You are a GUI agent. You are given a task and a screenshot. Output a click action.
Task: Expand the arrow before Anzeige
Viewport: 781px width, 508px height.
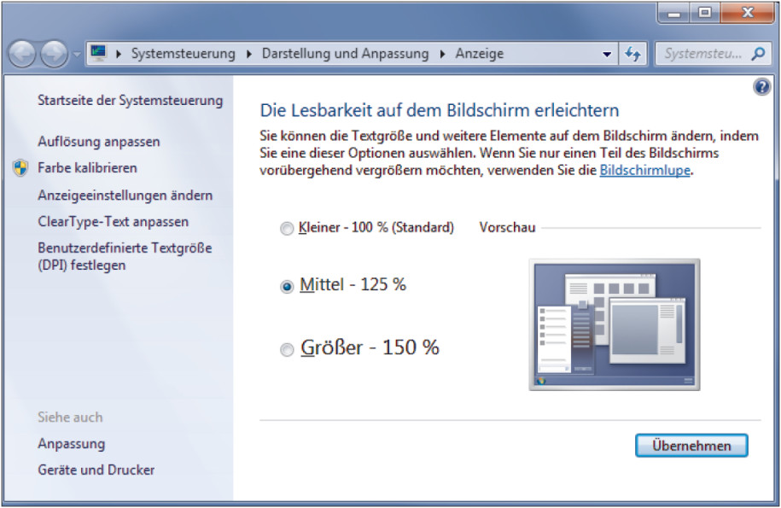tap(442, 54)
